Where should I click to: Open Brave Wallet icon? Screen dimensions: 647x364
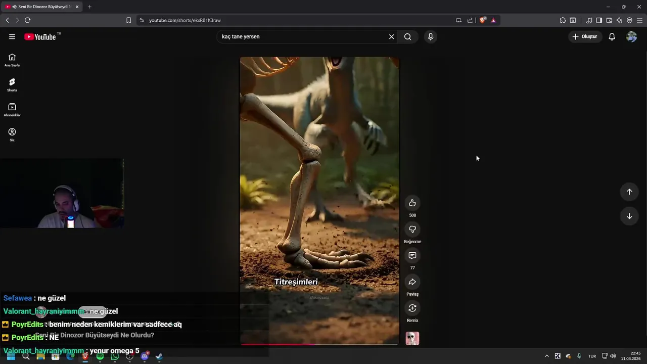609,20
